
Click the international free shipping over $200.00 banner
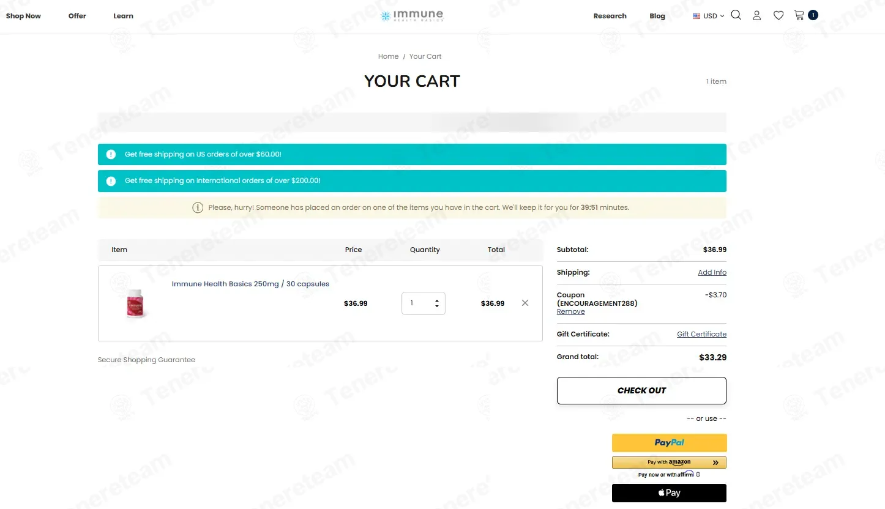point(412,181)
